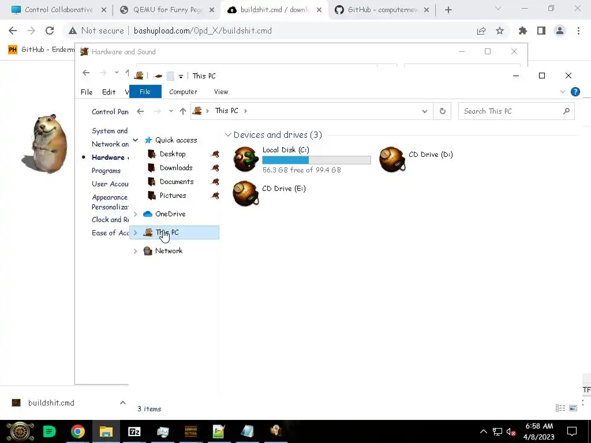Click the Explorer back arrow
Viewport: 591px width, 443px height.
tap(140, 111)
